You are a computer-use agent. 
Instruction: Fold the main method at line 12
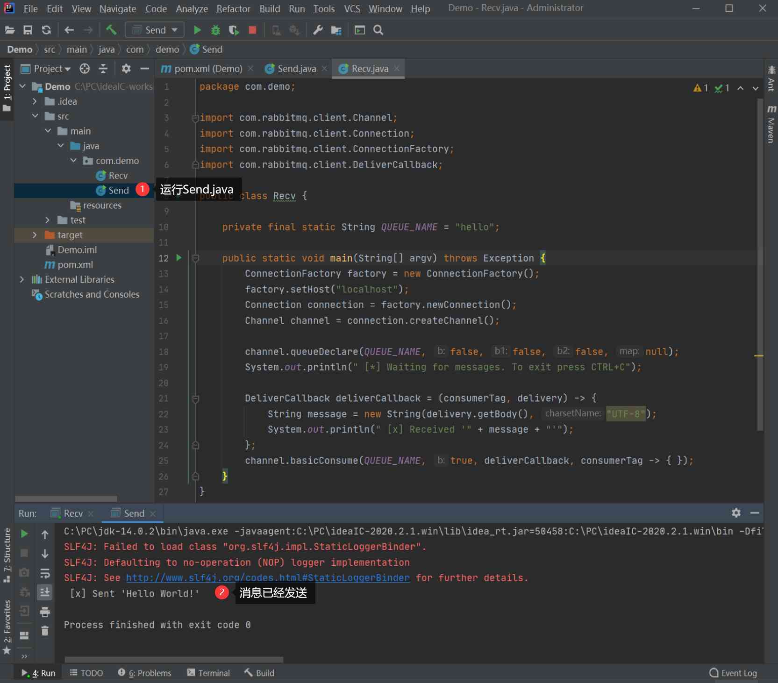196,258
